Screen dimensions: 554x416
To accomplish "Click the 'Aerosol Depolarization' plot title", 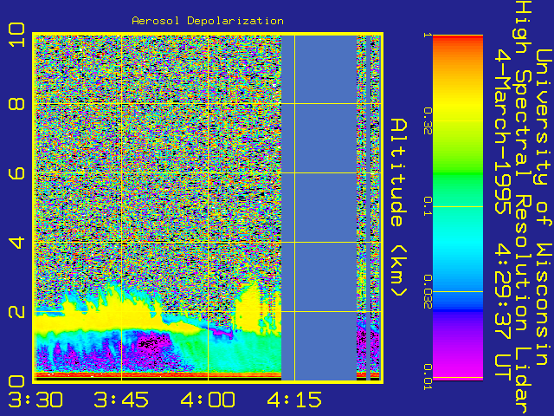I will pos(208,21).
